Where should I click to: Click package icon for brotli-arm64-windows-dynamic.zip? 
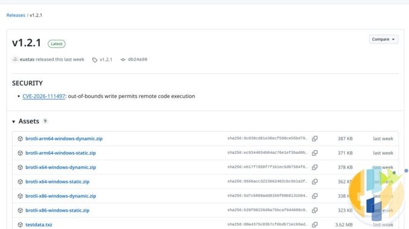tap(20, 139)
